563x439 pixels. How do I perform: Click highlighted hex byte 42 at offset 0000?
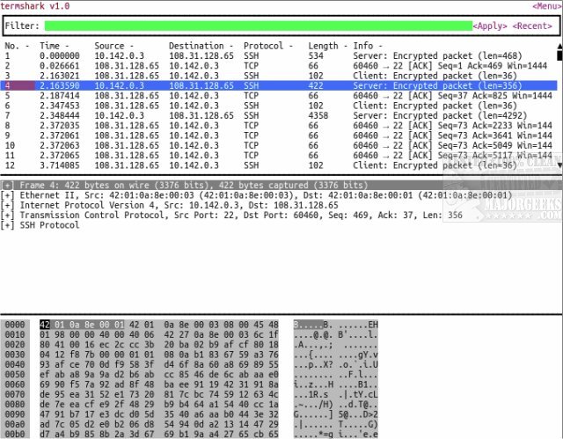(45, 325)
